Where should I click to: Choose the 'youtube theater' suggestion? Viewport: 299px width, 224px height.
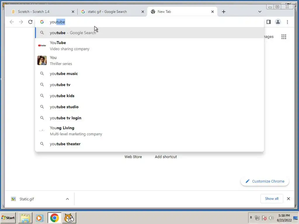149,144
